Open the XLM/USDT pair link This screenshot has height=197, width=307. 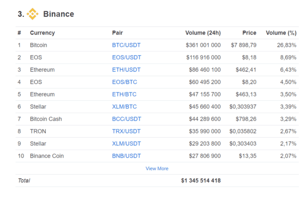click(127, 144)
